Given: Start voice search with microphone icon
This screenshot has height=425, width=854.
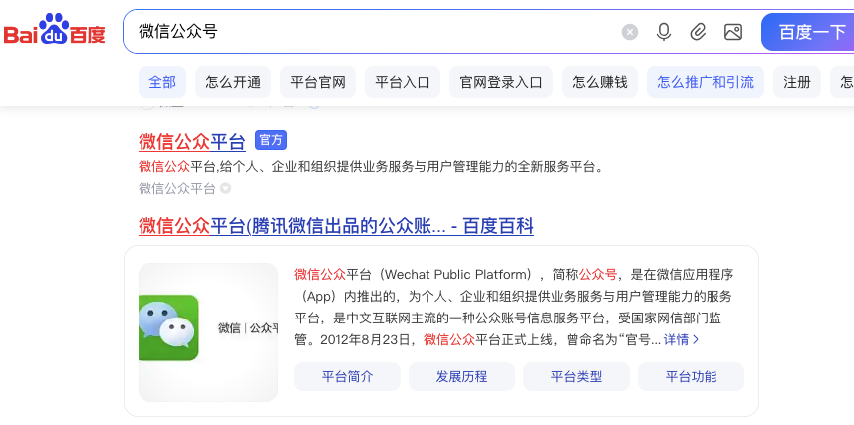Looking at the screenshot, I should click(x=663, y=32).
